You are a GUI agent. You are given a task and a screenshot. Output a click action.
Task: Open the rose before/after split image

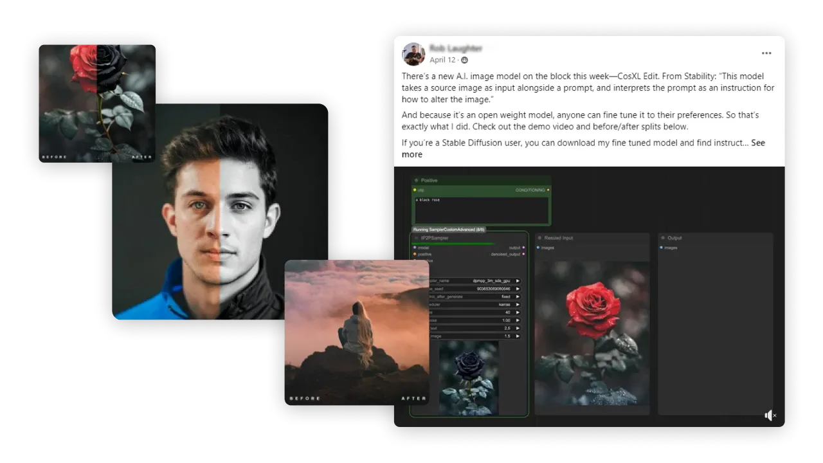[97, 104]
